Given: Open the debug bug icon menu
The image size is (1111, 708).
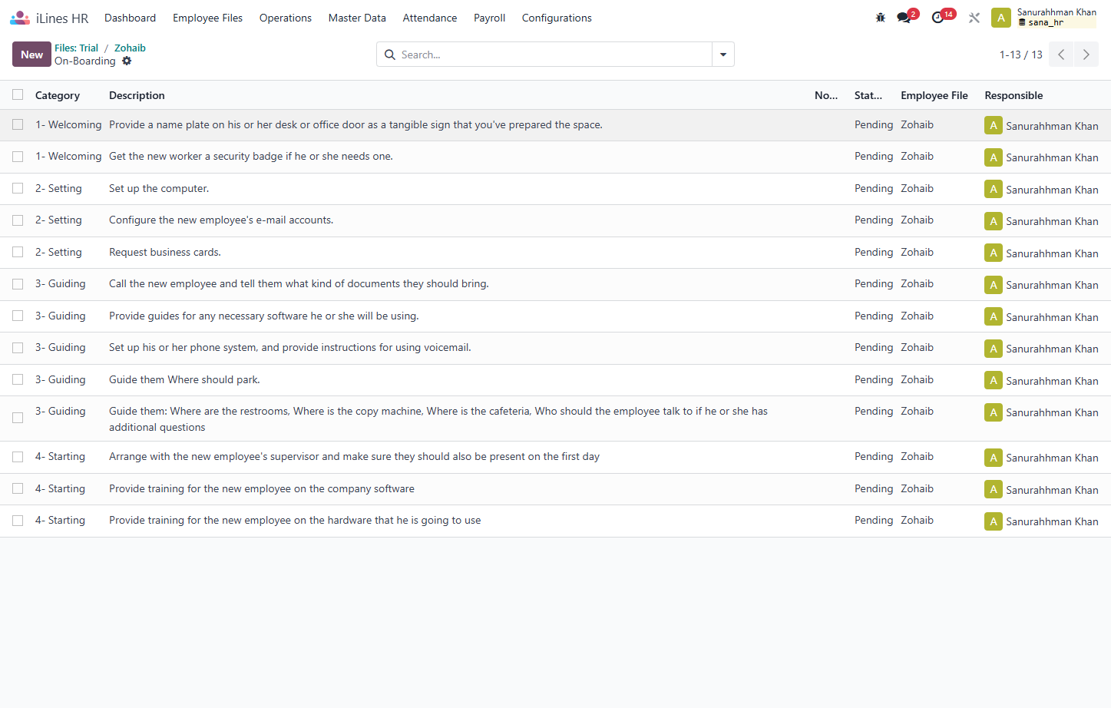Looking at the screenshot, I should (881, 18).
